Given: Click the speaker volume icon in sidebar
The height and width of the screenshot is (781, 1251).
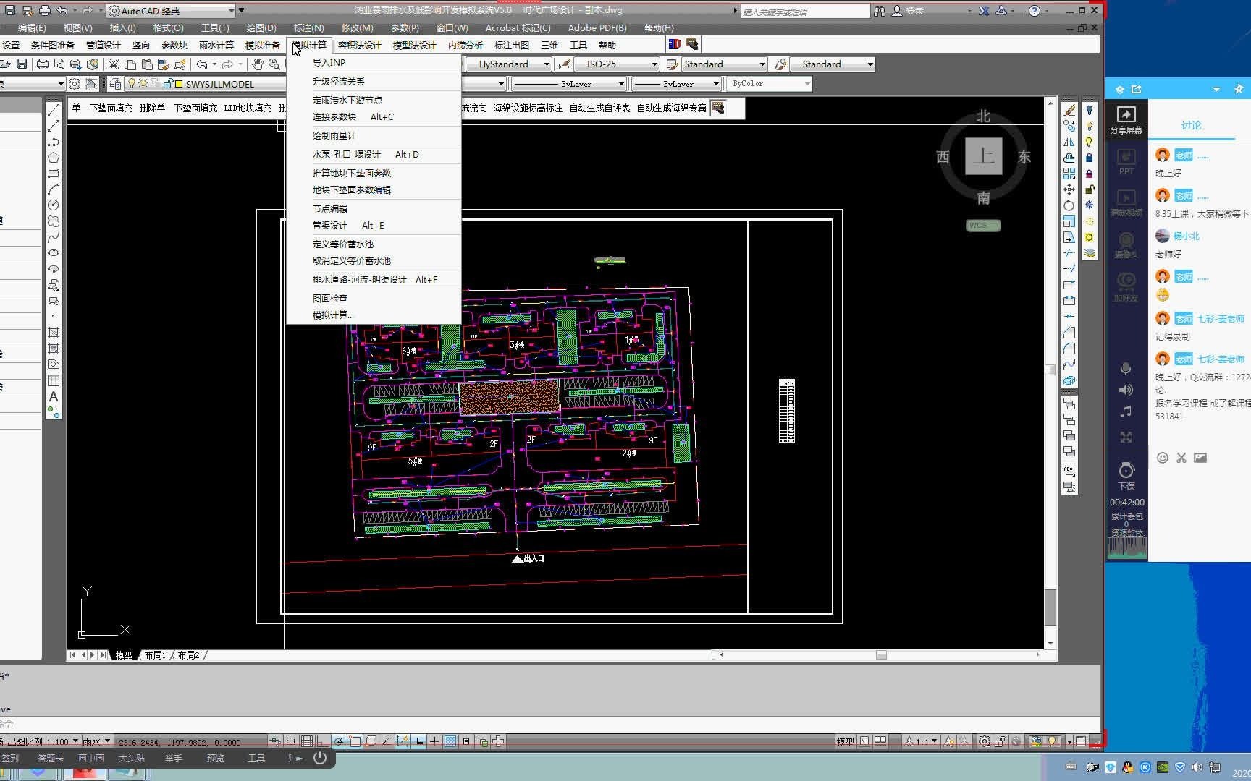Looking at the screenshot, I should pyautogui.click(x=1126, y=390).
